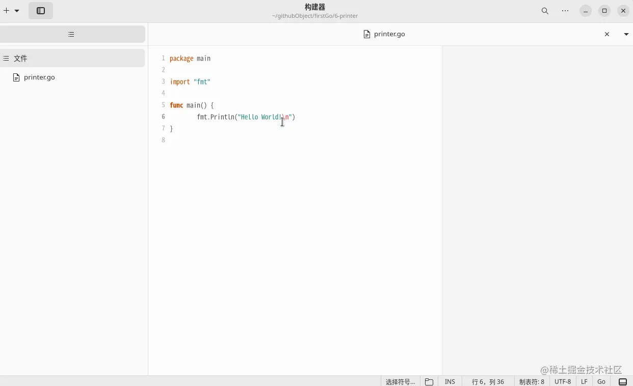Switch to the printer.go tab
Image resolution: width=633 pixels, height=386 pixels.
[389, 34]
